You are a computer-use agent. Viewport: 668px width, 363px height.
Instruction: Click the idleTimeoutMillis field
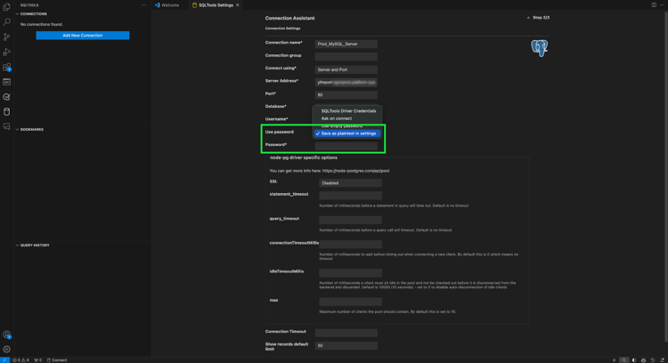coord(350,273)
